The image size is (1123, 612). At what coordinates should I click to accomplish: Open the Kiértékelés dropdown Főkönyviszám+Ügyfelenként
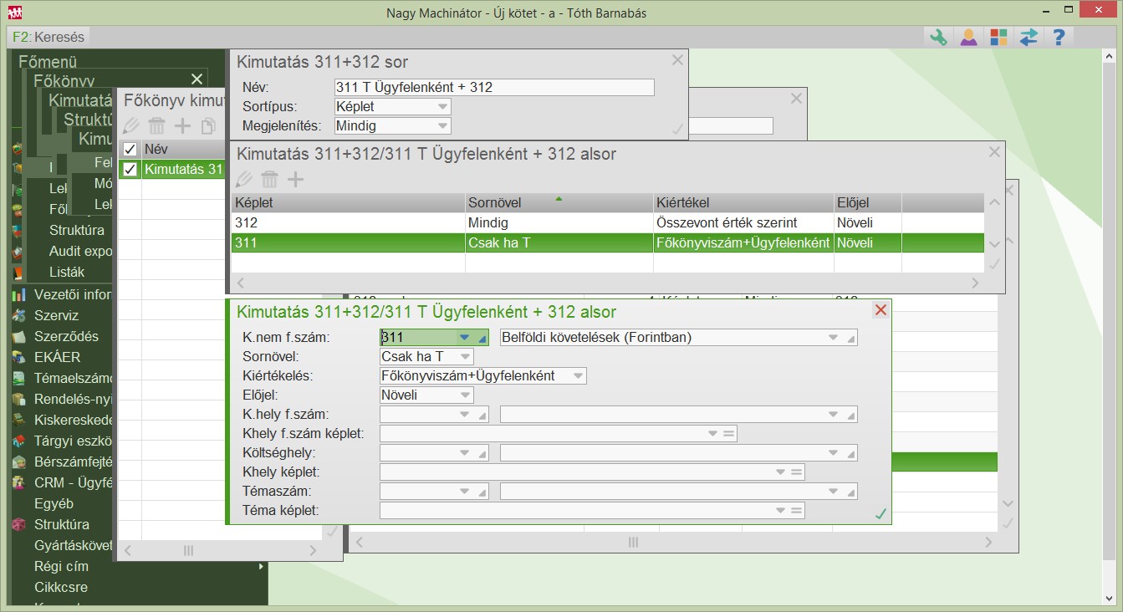pyautogui.click(x=483, y=375)
